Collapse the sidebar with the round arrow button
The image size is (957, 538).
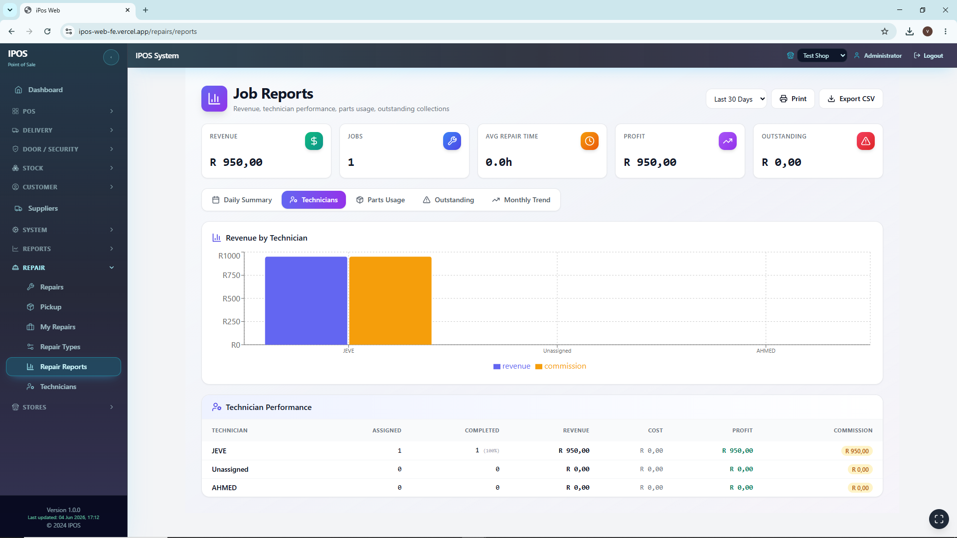pos(111,57)
